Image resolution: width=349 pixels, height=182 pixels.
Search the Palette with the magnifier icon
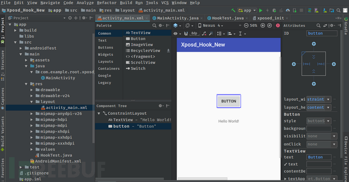[x=154, y=26]
